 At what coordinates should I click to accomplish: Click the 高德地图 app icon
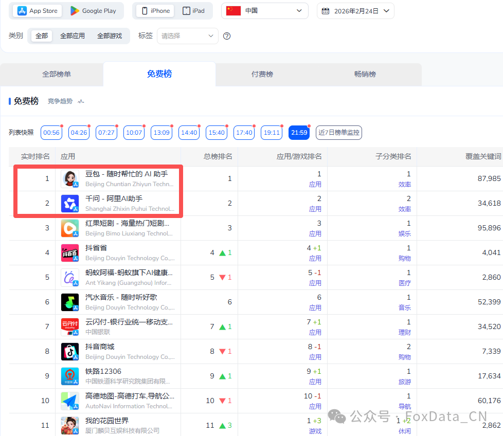(x=70, y=401)
